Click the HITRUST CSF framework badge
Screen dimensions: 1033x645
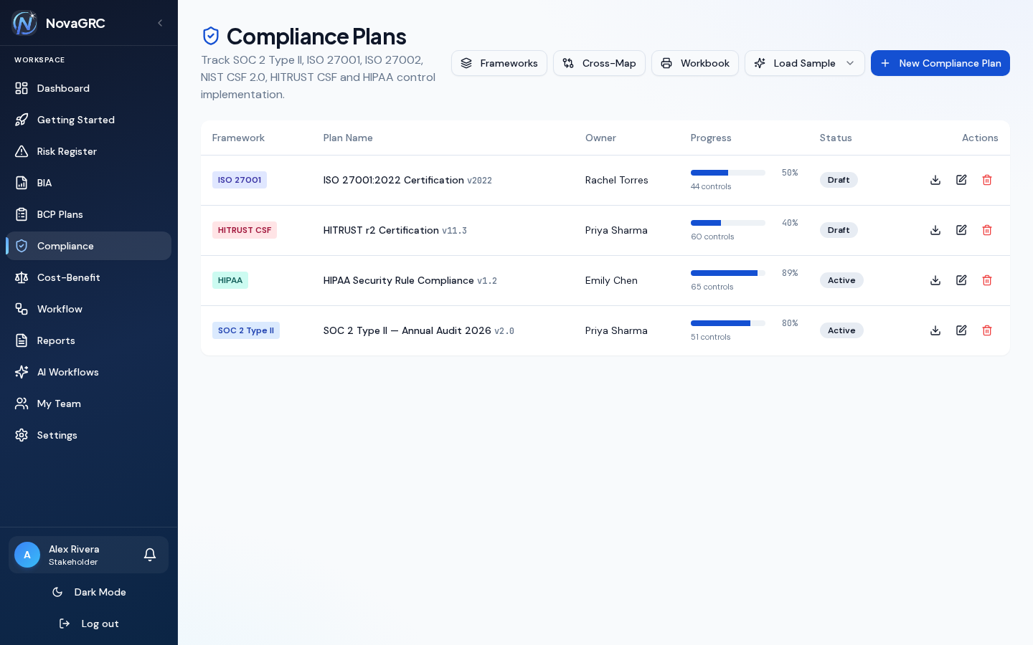pos(245,230)
